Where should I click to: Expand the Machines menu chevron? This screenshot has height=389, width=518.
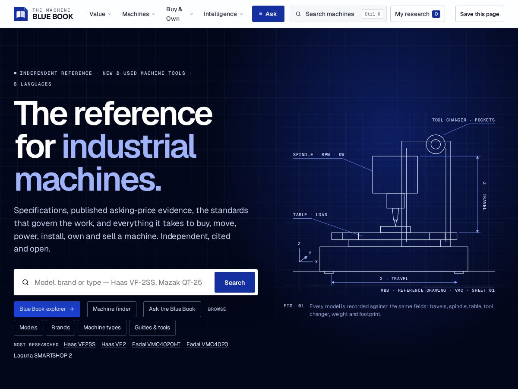pyautogui.click(x=153, y=14)
